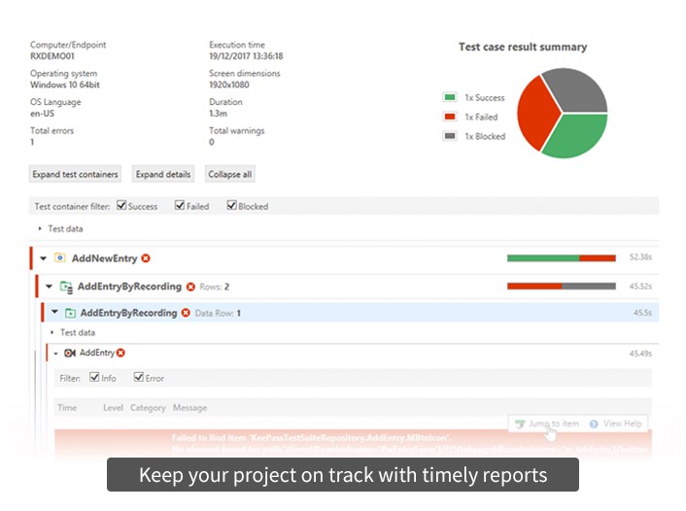Click the AddEntry recording module camera icon
The width and height of the screenshot is (686, 511).
(x=70, y=353)
